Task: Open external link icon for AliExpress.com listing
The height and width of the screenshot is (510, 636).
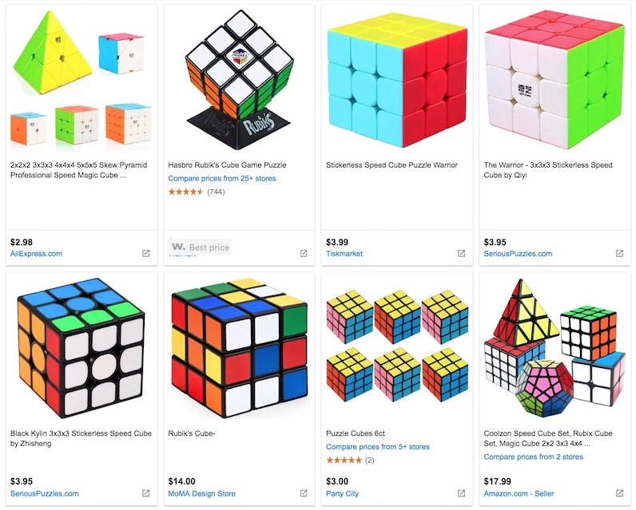Action: (145, 254)
